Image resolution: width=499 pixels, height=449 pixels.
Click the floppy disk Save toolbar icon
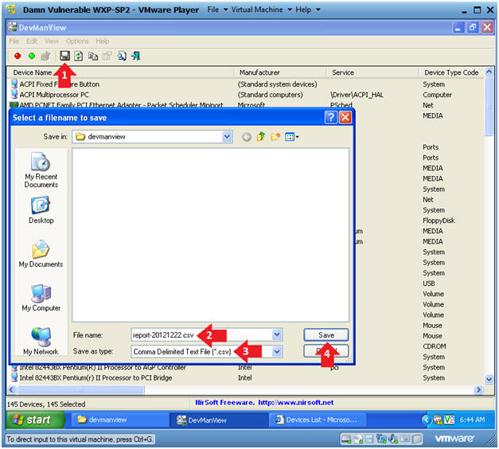tap(65, 56)
